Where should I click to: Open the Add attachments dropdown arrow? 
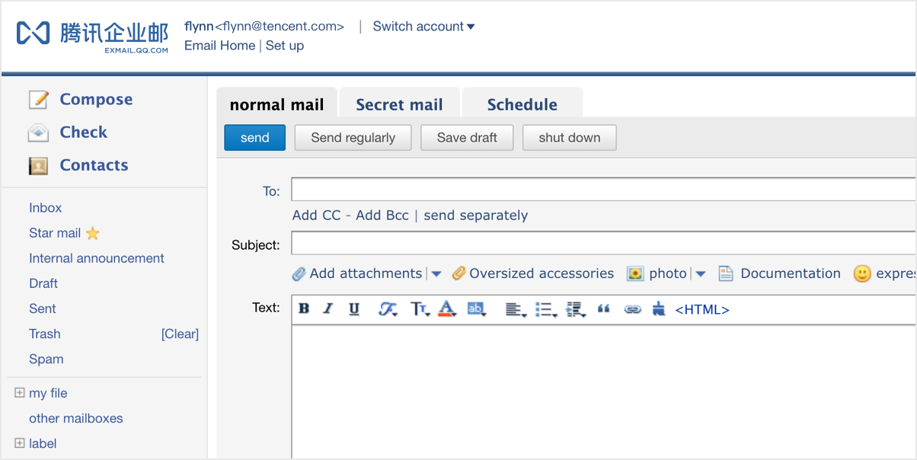pos(436,274)
